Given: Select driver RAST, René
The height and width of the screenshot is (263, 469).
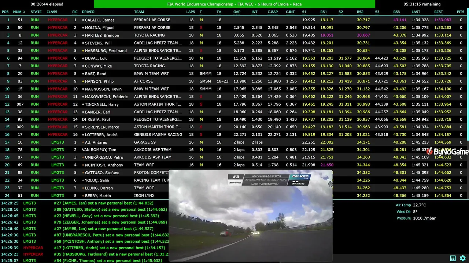Looking at the screenshot, I should click(x=96, y=74).
